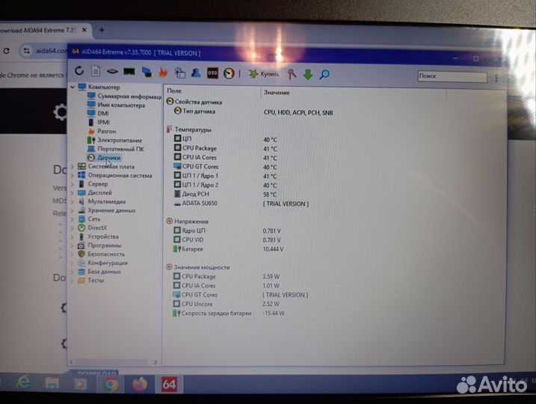Image resolution: width=536 pixels, height=404 pixels.
Task: Close the AIDA64 download Chrome tab
Action: click(84, 30)
